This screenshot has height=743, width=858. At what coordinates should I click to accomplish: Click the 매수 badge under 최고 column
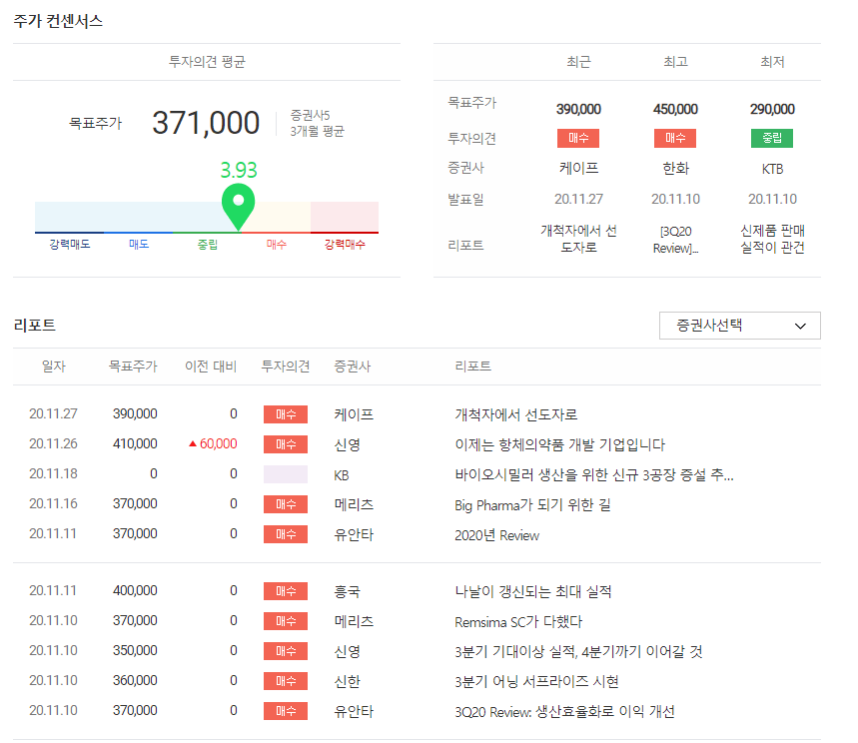point(675,138)
